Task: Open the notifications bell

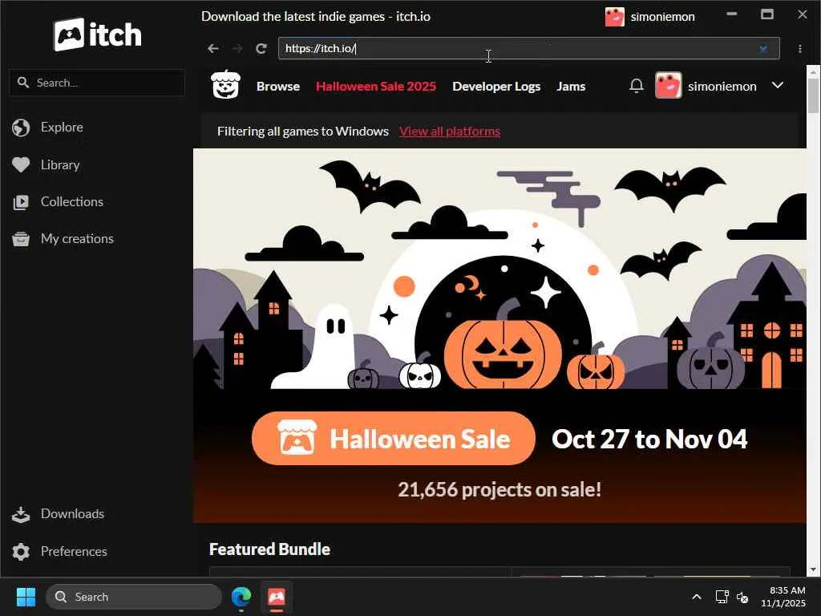Action: pyautogui.click(x=636, y=86)
